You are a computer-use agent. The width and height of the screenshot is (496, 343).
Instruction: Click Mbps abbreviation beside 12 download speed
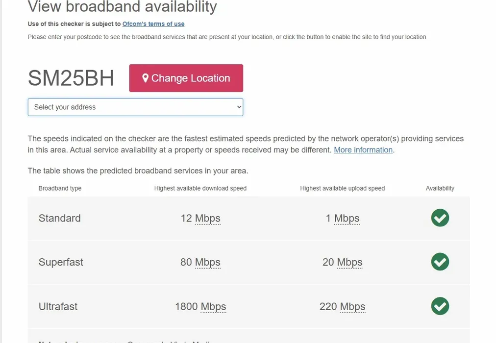(x=208, y=219)
